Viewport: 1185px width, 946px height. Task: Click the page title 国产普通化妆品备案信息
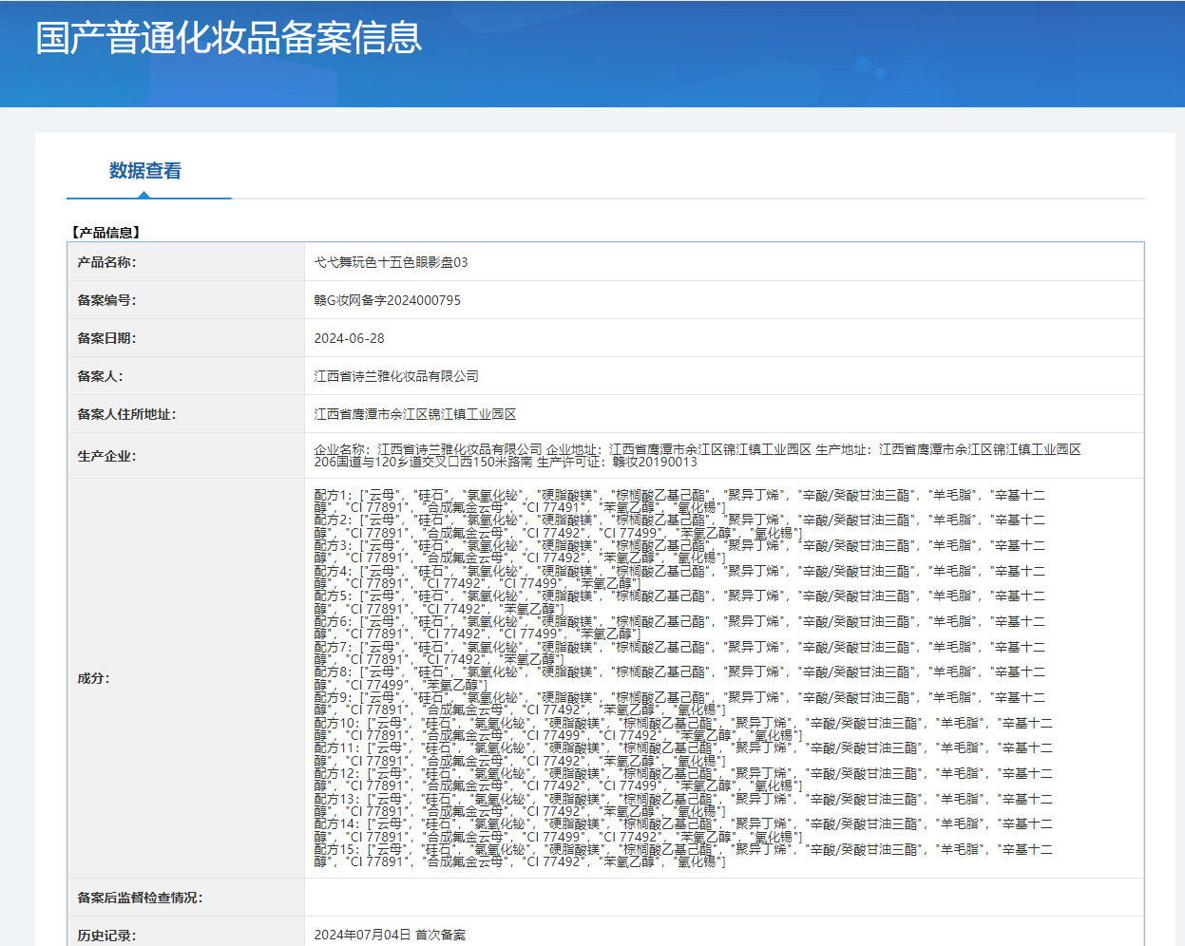(x=228, y=38)
